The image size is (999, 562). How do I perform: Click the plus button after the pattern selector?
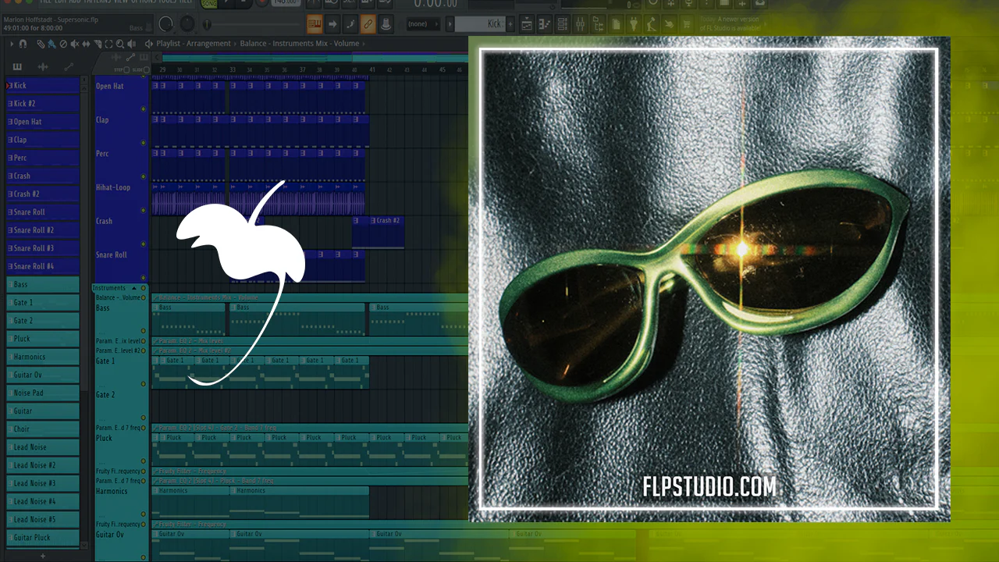(x=510, y=24)
